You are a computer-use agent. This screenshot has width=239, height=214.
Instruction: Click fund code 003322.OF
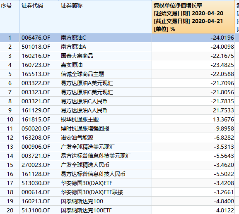[x=36, y=83]
